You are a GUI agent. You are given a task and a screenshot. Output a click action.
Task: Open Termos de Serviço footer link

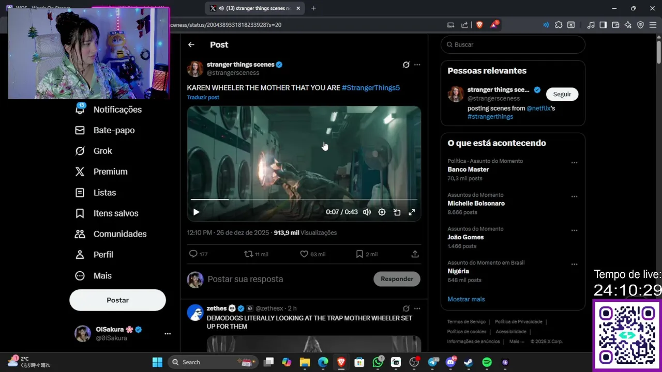click(x=466, y=321)
